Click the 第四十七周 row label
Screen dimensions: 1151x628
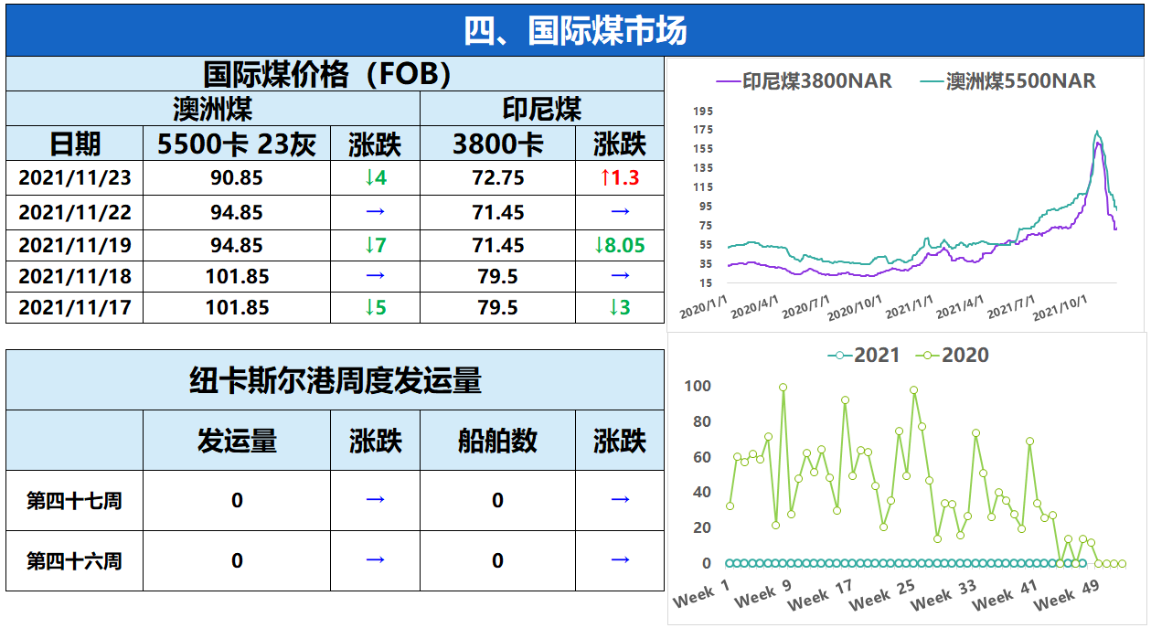pyautogui.click(x=75, y=501)
